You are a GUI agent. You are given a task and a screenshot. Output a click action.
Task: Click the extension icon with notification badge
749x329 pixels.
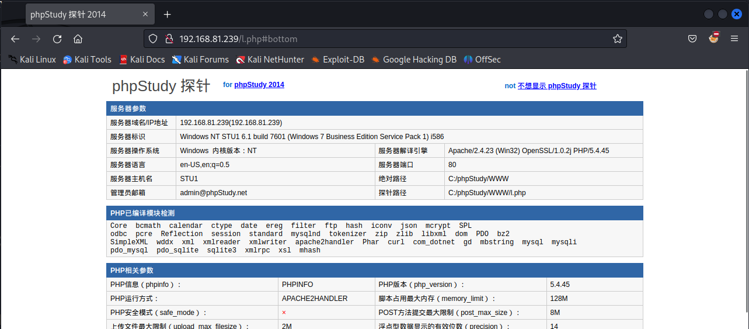point(713,39)
